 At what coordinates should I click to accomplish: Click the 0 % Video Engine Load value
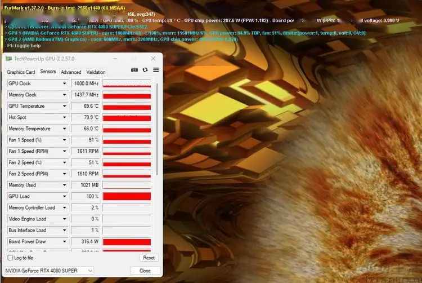tap(86, 219)
